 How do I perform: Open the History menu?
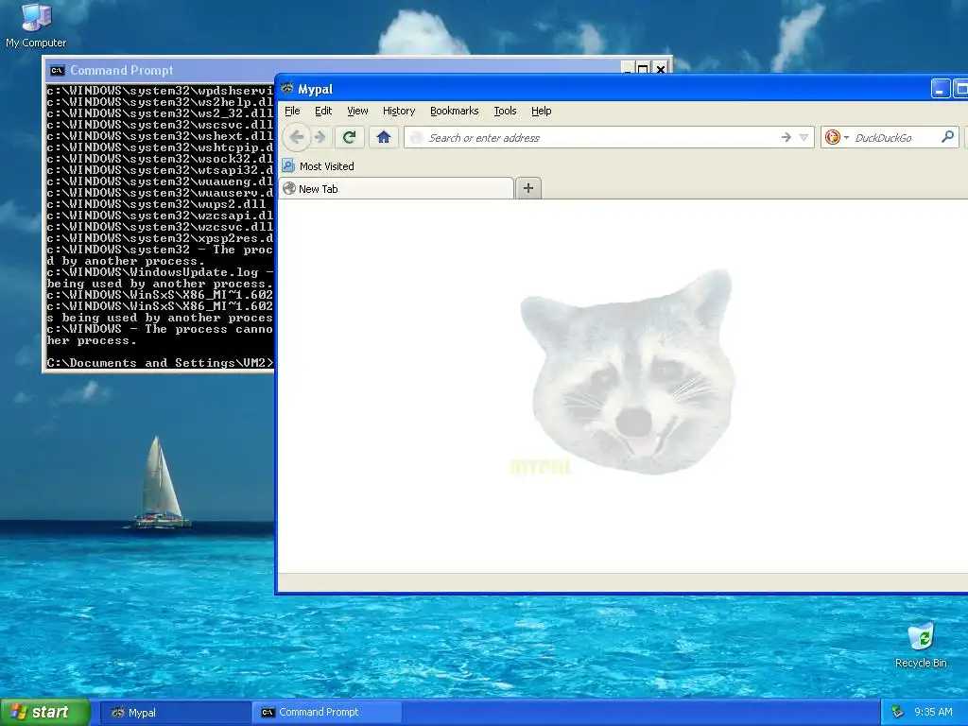(399, 112)
